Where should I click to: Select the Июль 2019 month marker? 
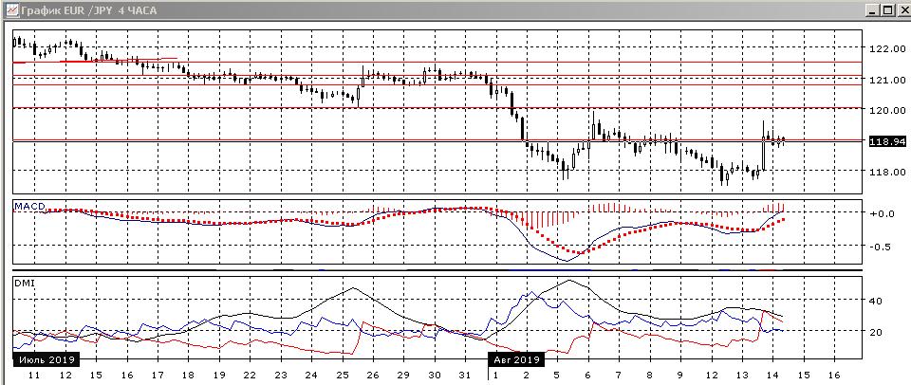[45, 360]
